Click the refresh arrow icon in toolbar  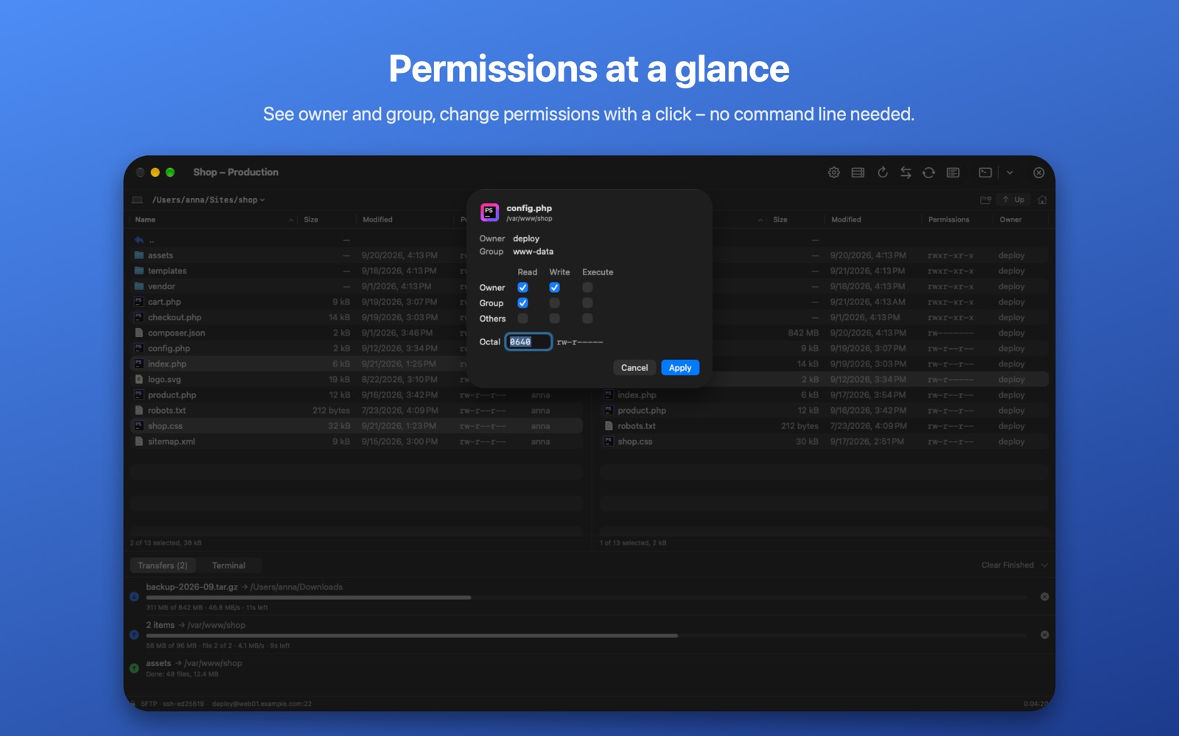coord(882,172)
